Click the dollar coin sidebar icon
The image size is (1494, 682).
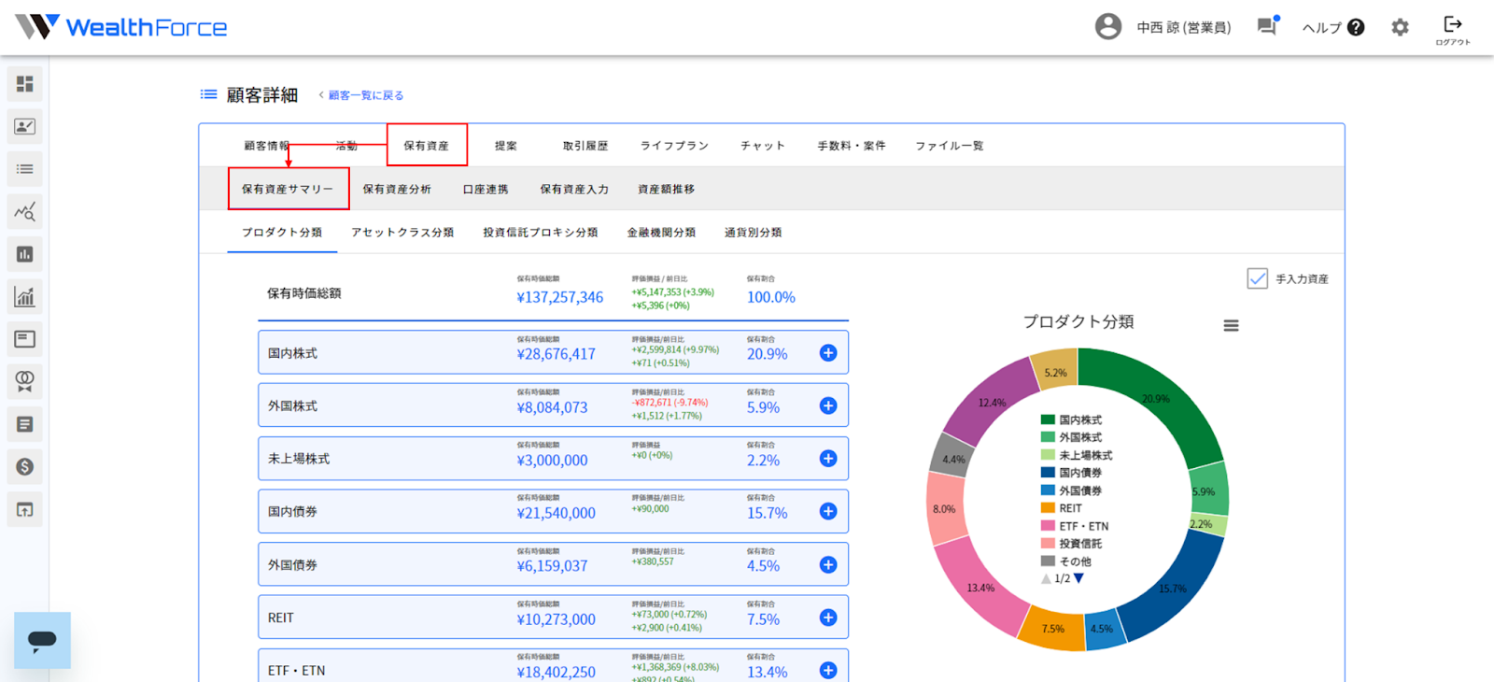[25, 466]
